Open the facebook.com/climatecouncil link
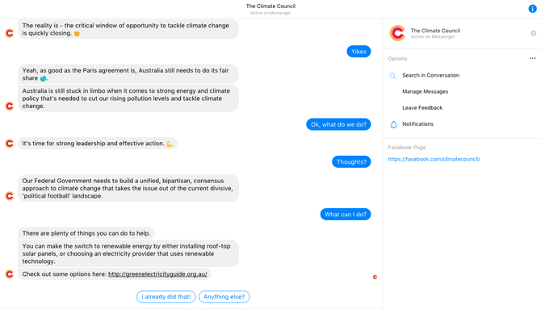The image size is (541, 309). click(x=434, y=159)
